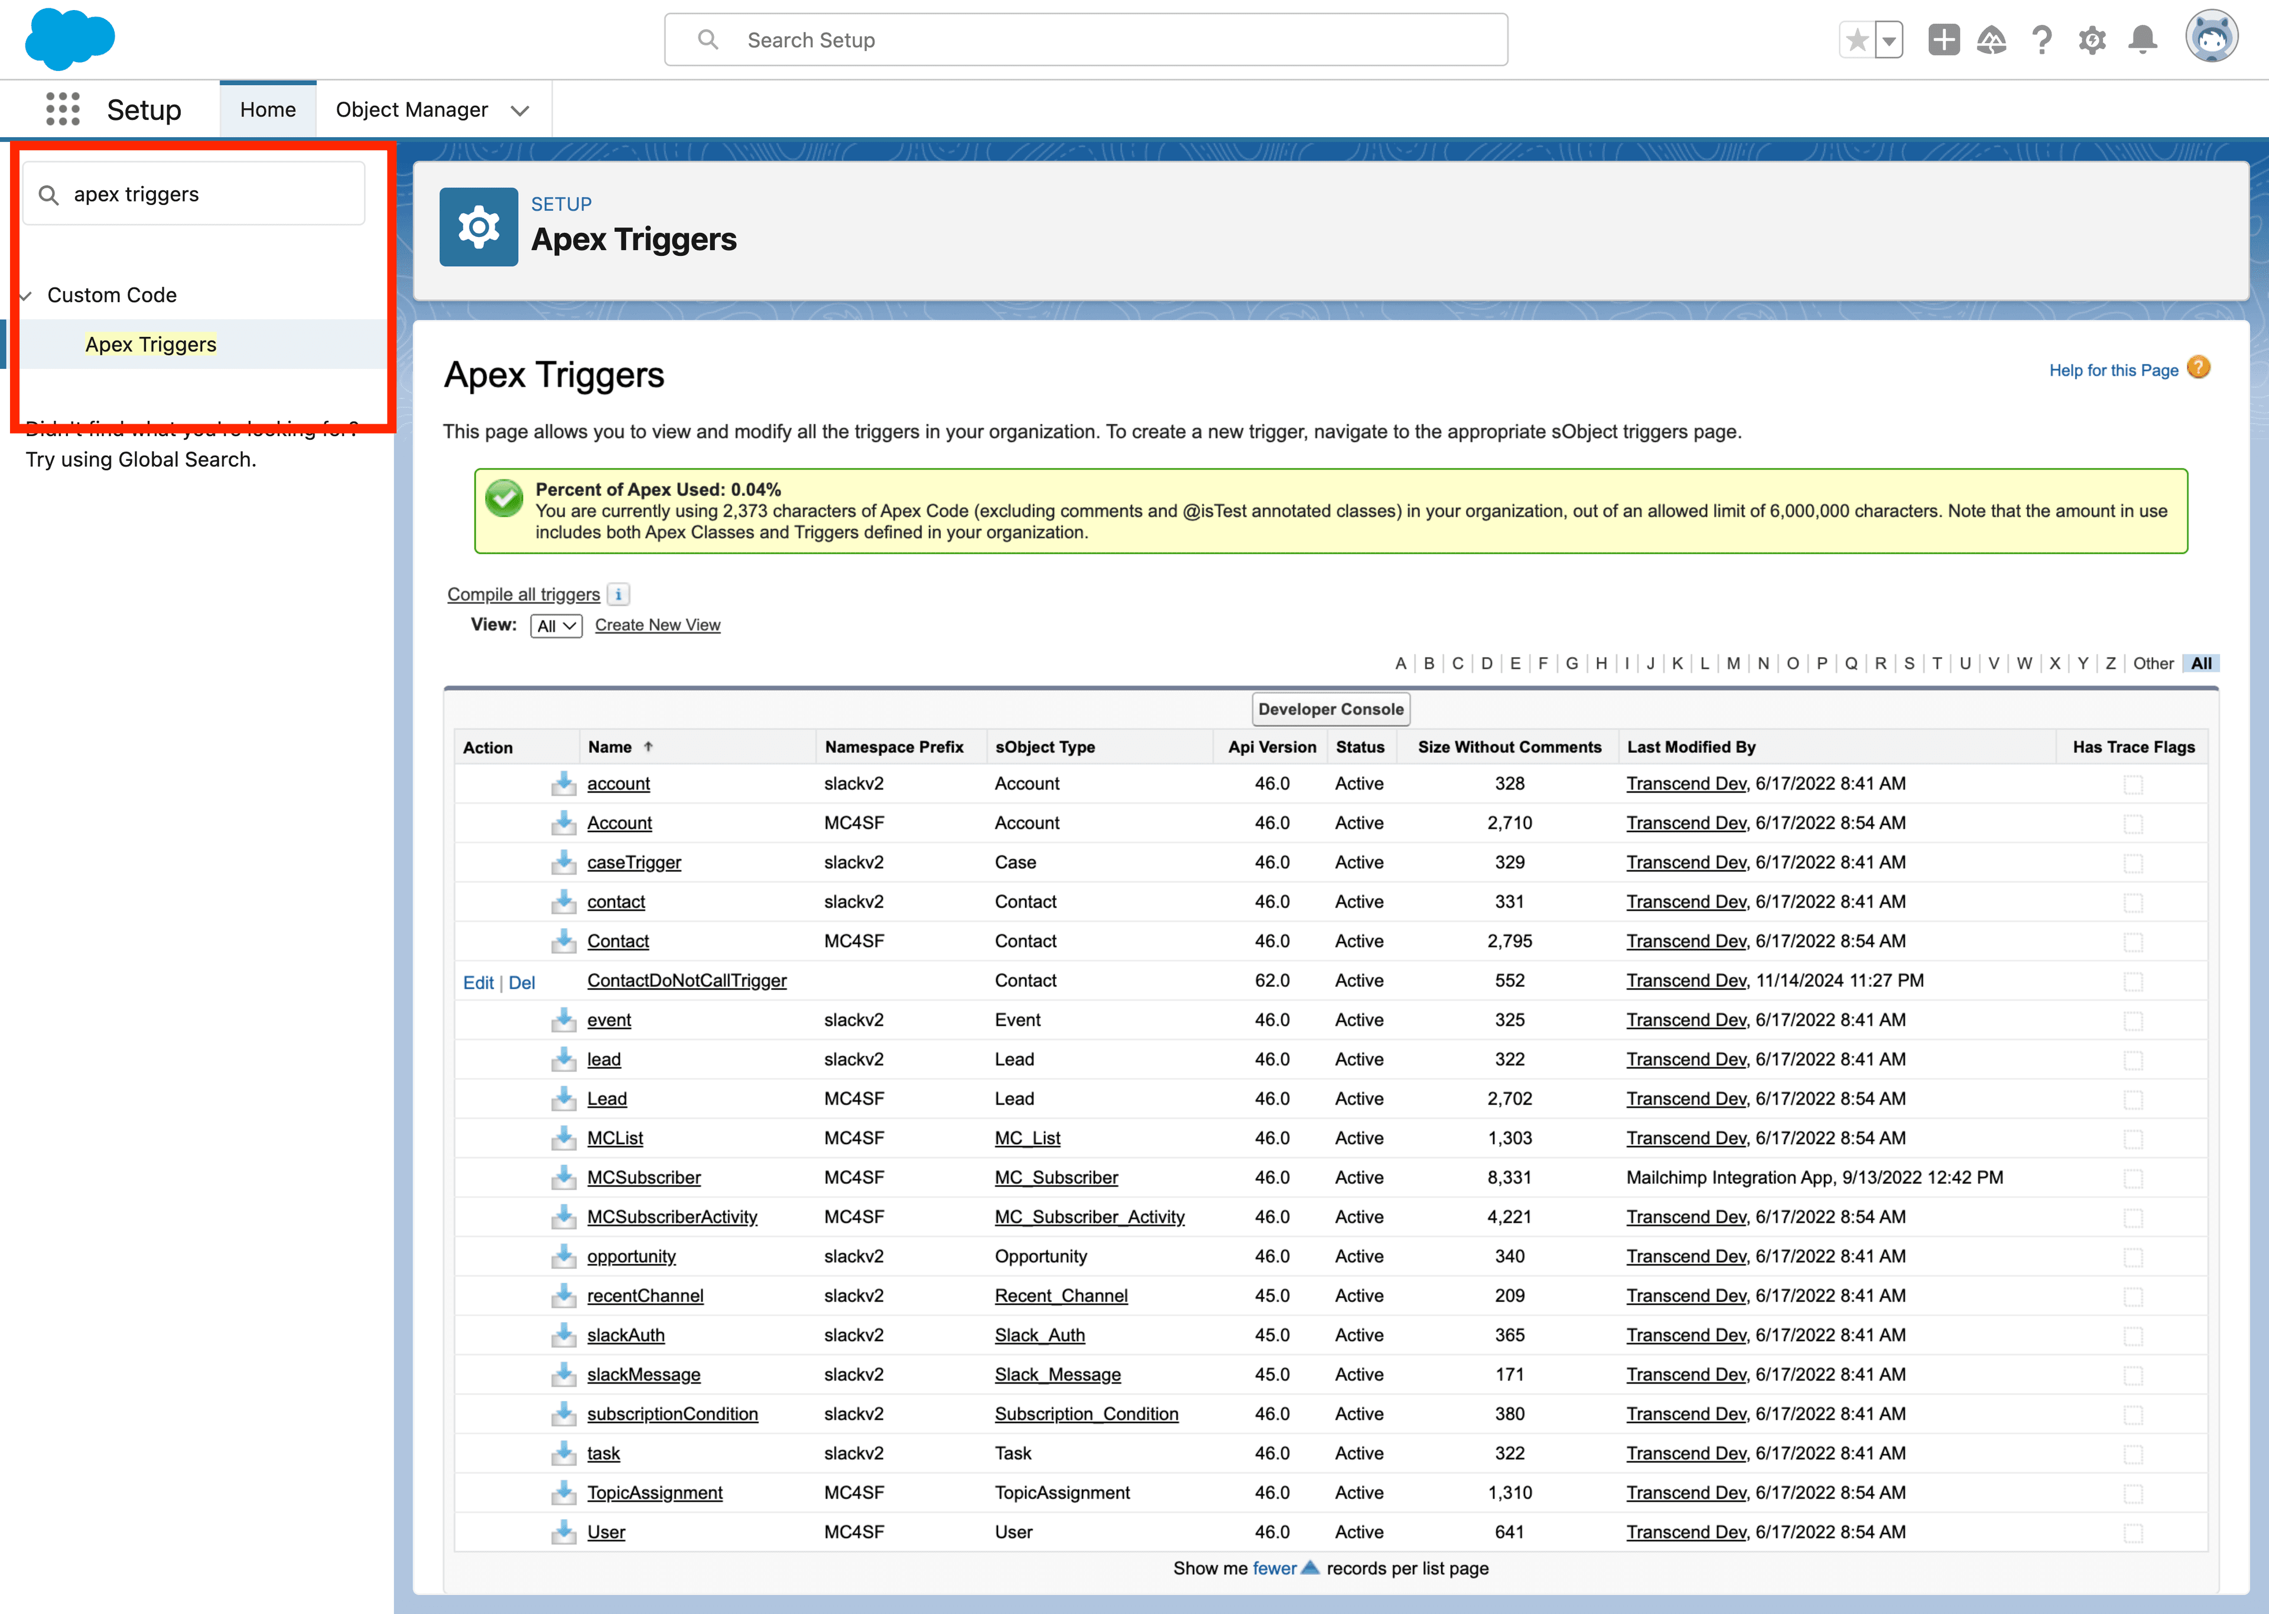Click the orange help question icon
This screenshot has width=2269, height=1614.
tap(2199, 368)
